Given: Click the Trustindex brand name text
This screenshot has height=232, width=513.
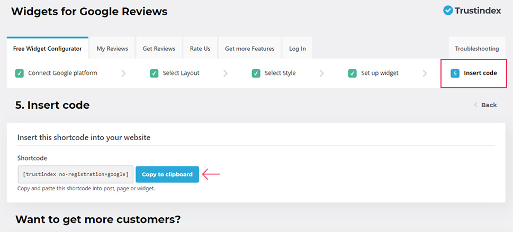Looking at the screenshot, I should pyautogui.click(x=478, y=11).
